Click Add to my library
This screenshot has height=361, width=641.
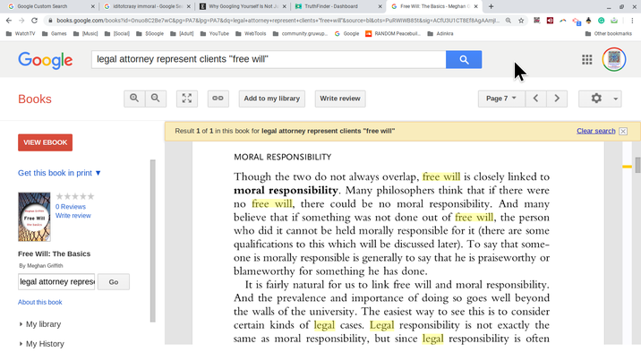click(272, 99)
